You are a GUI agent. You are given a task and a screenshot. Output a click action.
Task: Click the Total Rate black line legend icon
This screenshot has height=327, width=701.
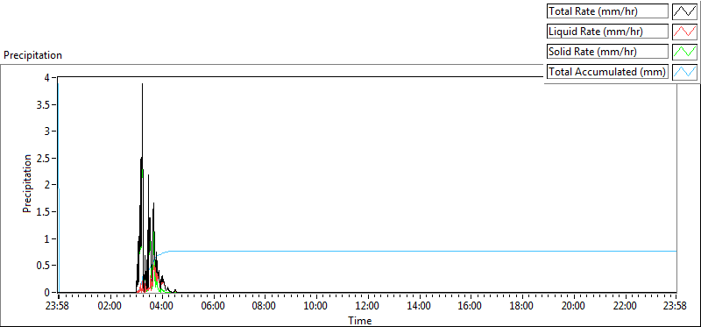[x=684, y=11]
